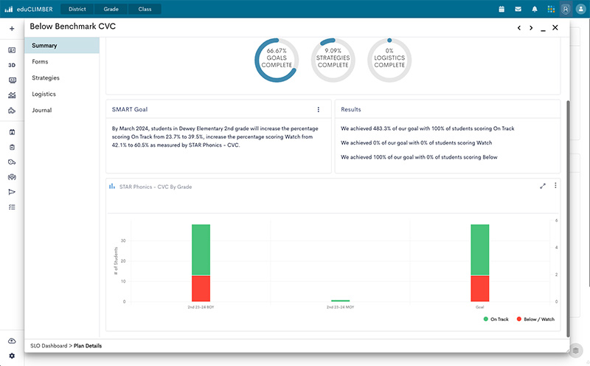The height and width of the screenshot is (366, 590).
Task: Click the District button in header
Action: tap(77, 10)
